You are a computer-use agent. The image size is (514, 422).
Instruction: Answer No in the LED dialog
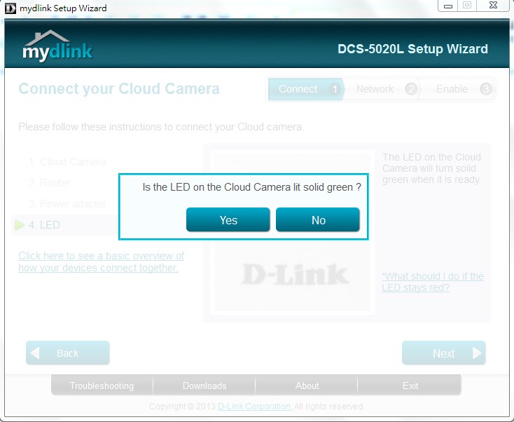(x=318, y=219)
